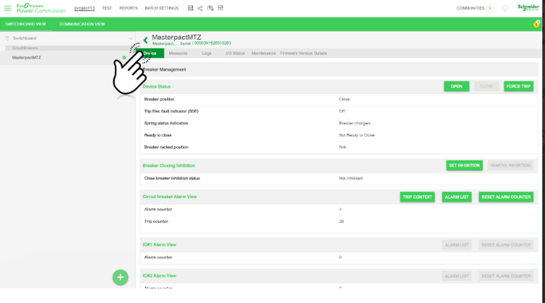
Task: Click the OPEN breaker button
Action: pyautogui.click(x=457, y=86)
